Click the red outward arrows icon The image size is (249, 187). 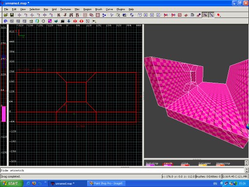81,21
